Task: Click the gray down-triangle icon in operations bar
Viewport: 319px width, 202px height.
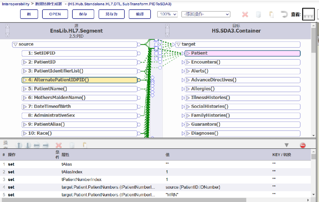Action: (286, 145)
